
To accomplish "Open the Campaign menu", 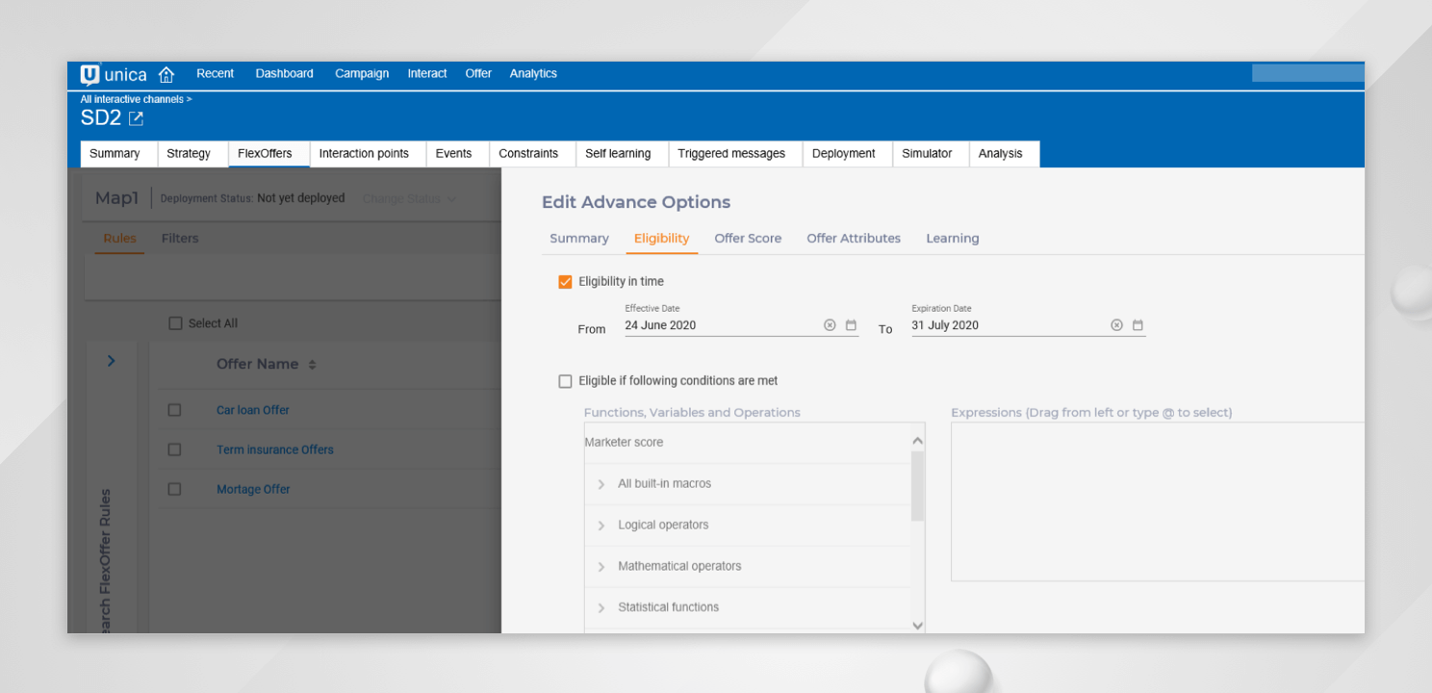I will click(x=362, y=74).
